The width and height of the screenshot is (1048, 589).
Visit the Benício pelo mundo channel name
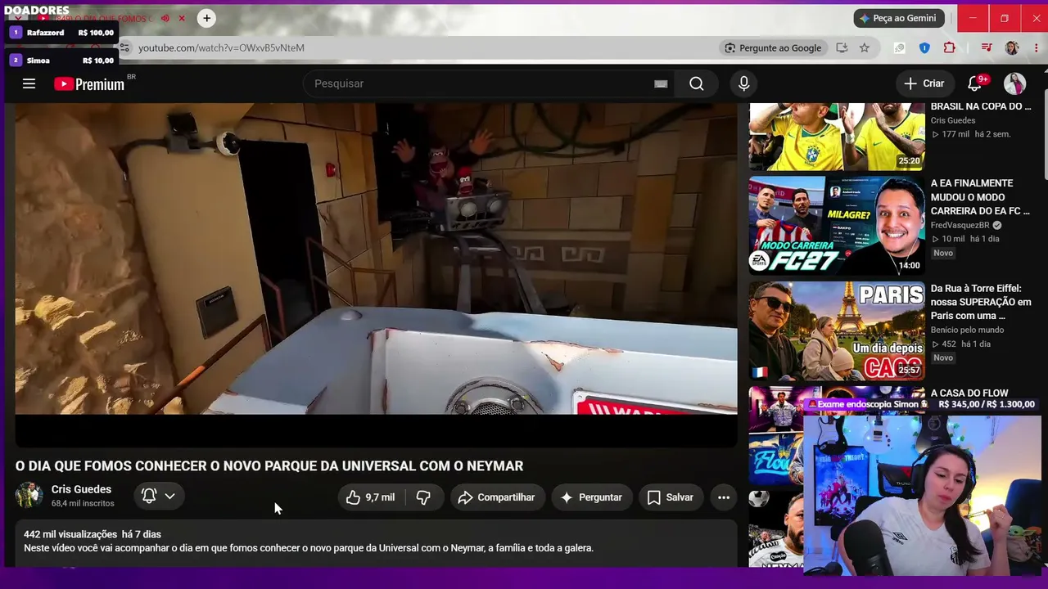click(967, 330)
